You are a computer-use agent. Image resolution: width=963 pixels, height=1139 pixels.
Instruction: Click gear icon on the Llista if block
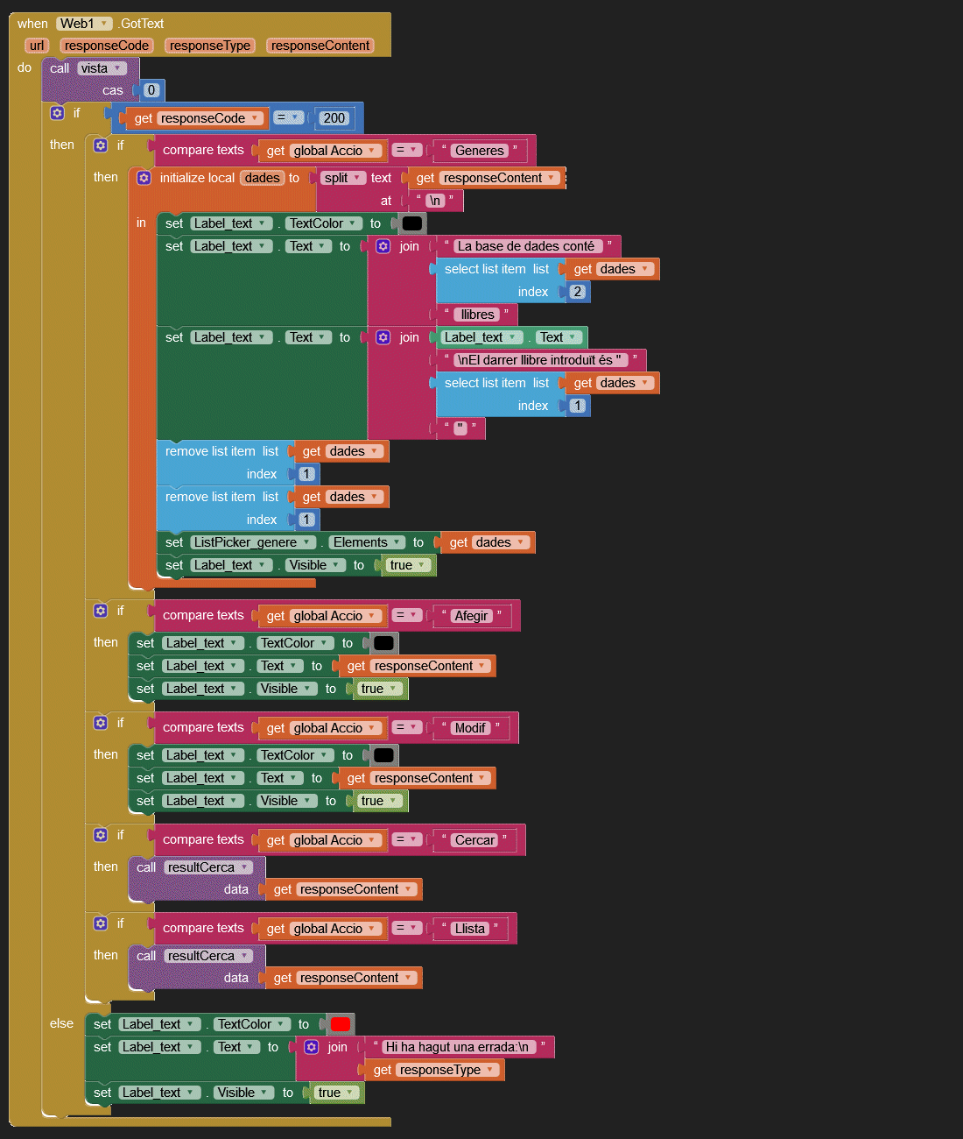pos(101,923)
